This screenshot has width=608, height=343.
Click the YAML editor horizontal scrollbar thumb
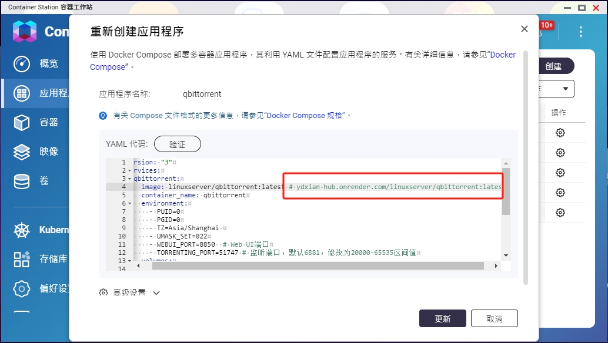click(318, 266)
